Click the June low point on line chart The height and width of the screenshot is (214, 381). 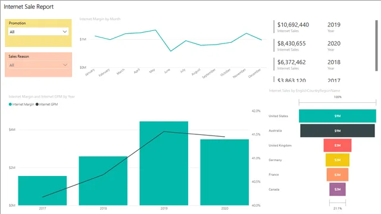point(171,51)
